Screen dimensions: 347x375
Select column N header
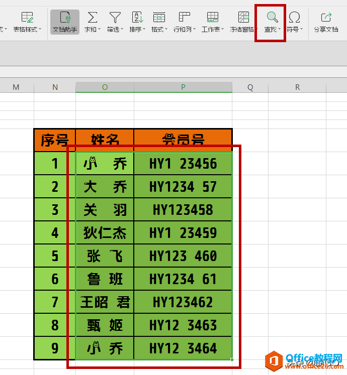point(55,87)
